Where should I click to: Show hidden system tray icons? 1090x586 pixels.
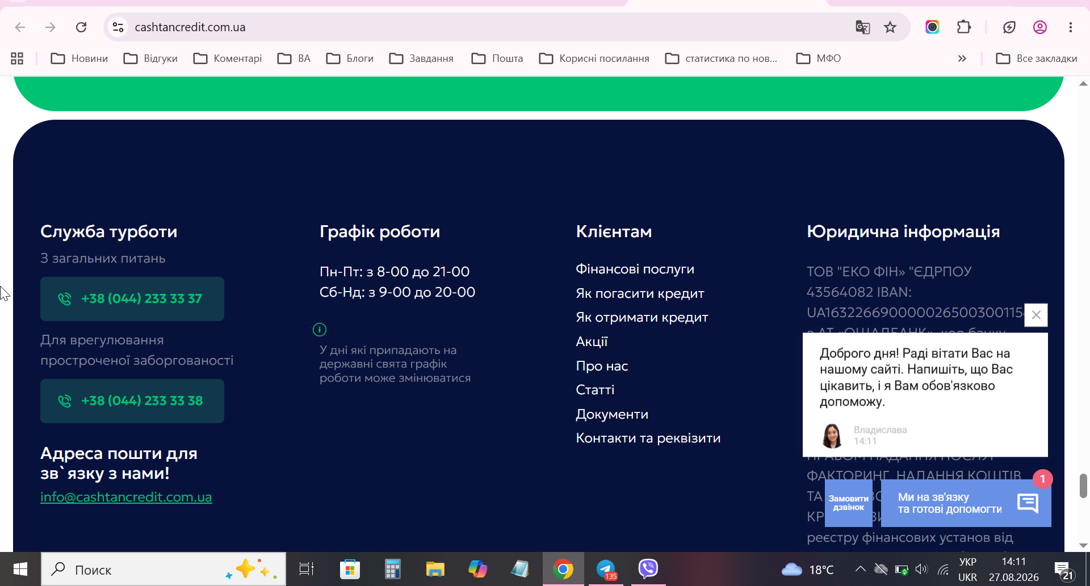click(x=860, y=569)
